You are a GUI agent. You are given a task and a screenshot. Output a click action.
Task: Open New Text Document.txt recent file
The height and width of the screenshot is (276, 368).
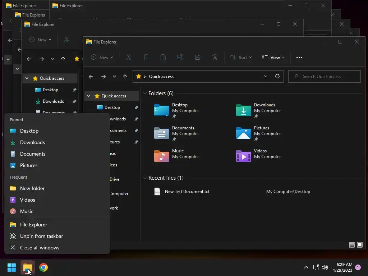point(187,192)
